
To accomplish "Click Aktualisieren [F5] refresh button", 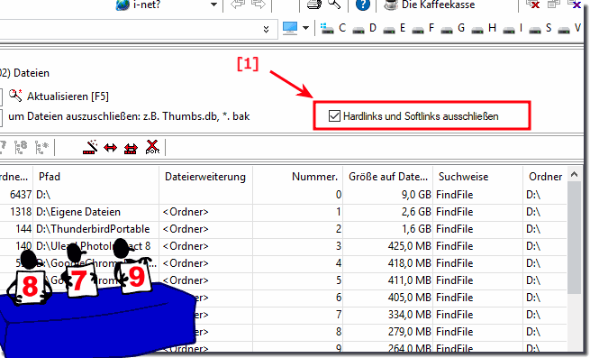I will pyautogui.click(x=59, y=96).
